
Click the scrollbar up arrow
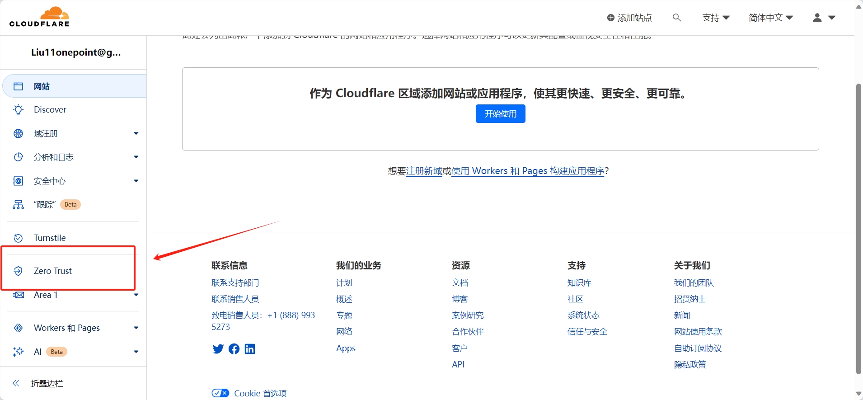click(x=859, y=6)
